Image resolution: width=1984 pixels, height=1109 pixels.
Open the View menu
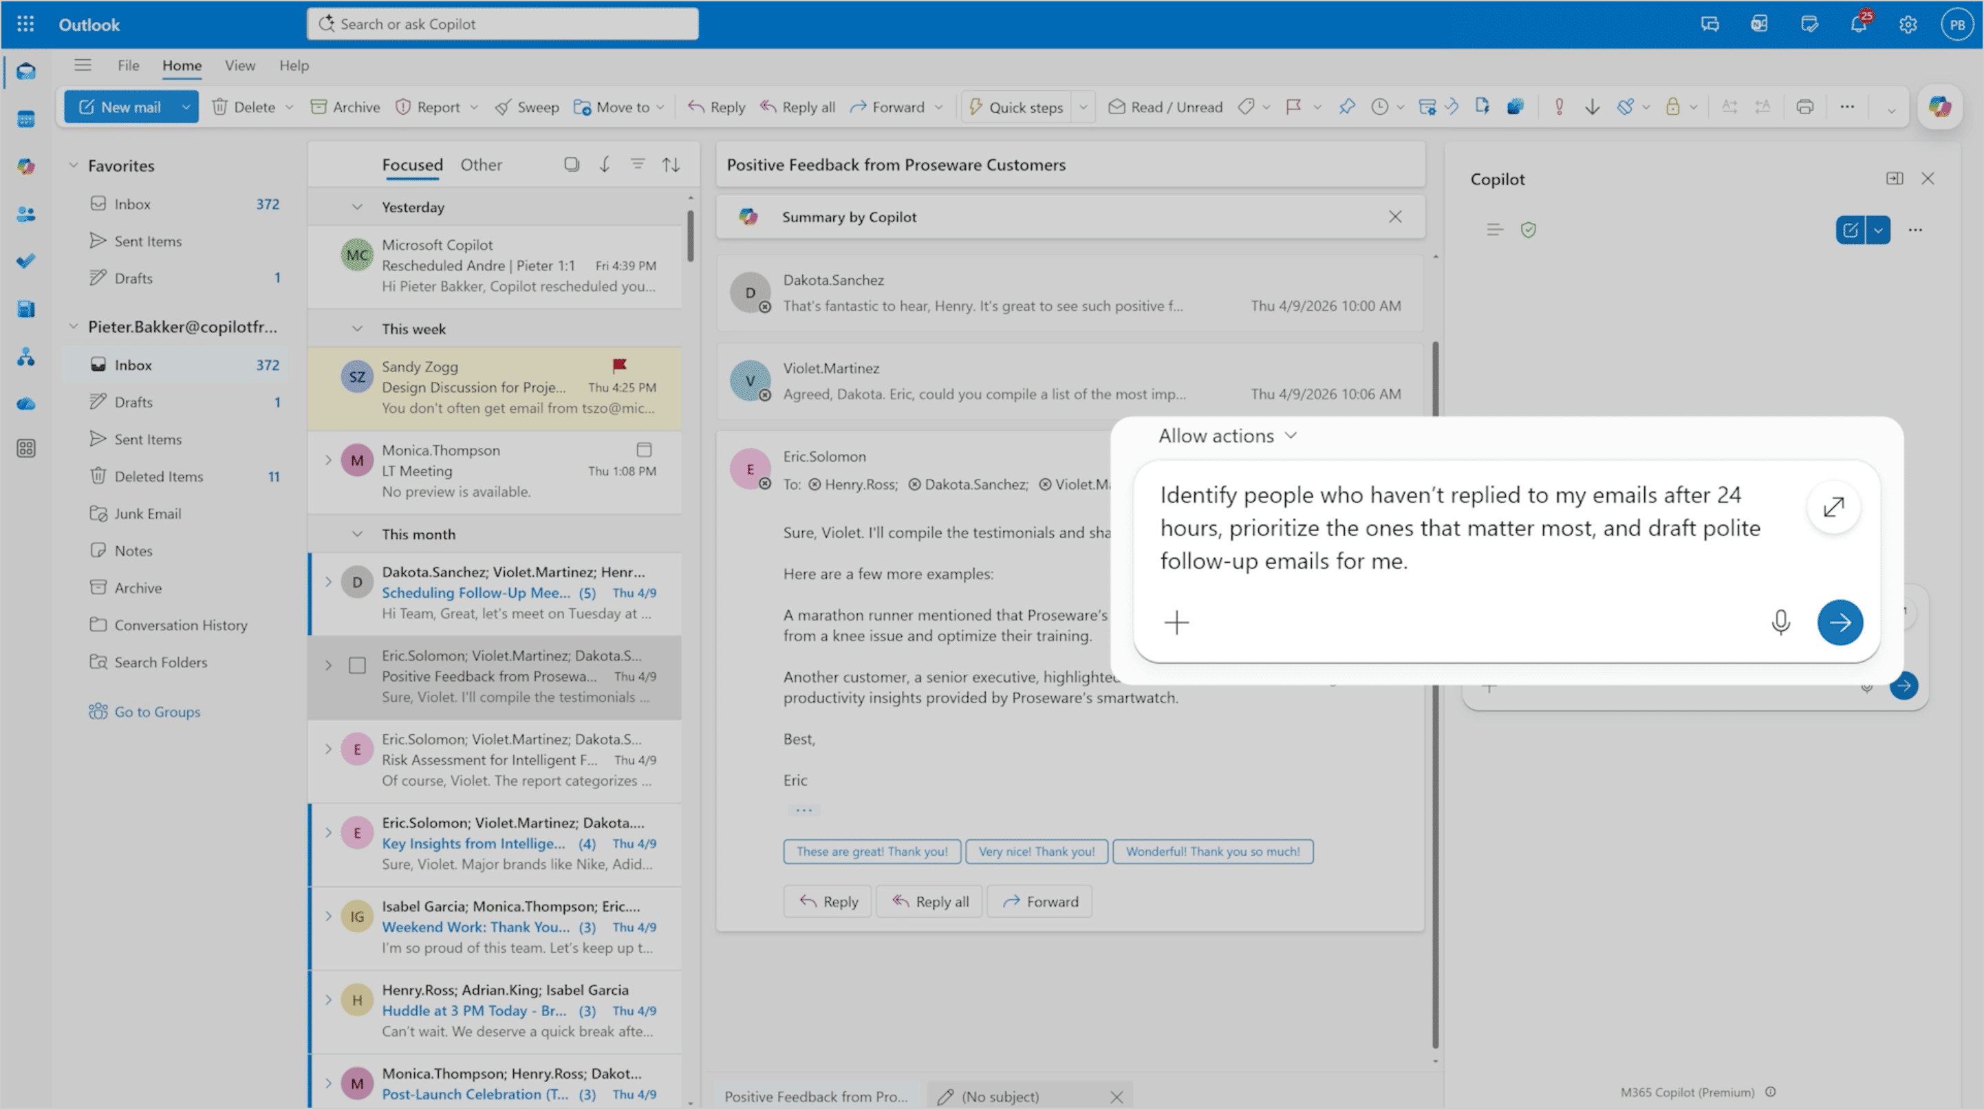239,65
